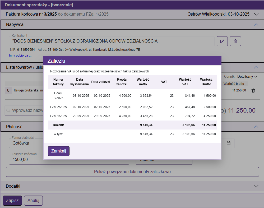This screenshot has width=264, height=208.
Task: Click the delete contractor trash icon
Action: (235, 41)
